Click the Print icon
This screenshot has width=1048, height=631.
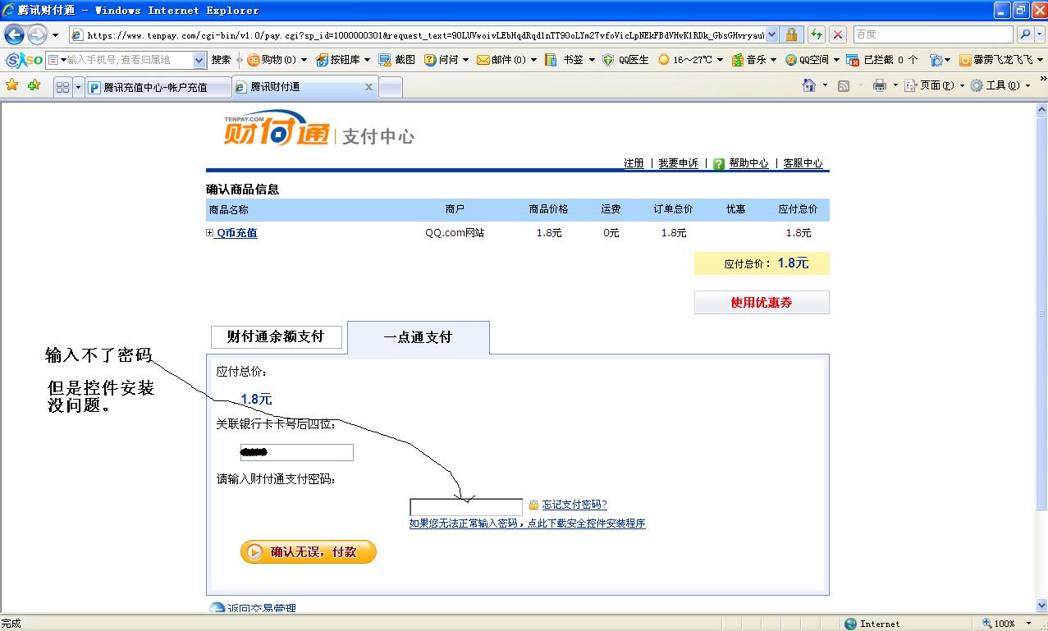[880, 85]
